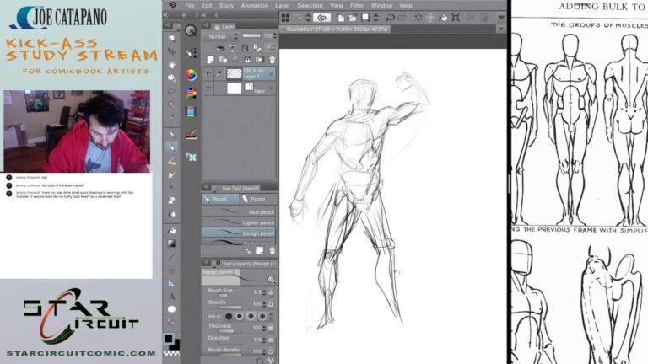Viewport: 648px width, 364px height.
Task: Open the Filter menu
Action: tap(357, 5)
